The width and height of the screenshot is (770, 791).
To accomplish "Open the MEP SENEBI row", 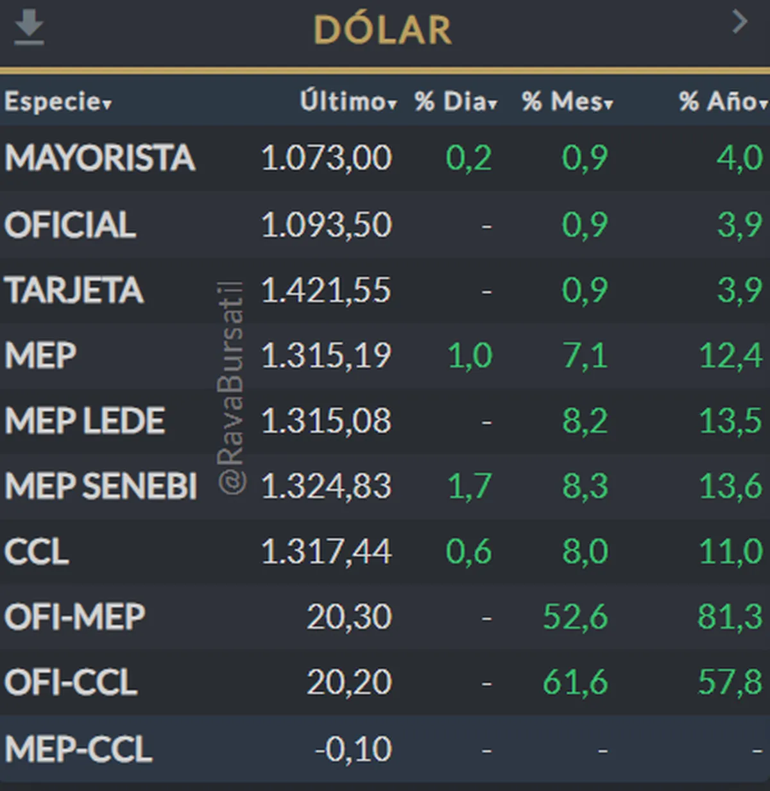I will point(385,486).
